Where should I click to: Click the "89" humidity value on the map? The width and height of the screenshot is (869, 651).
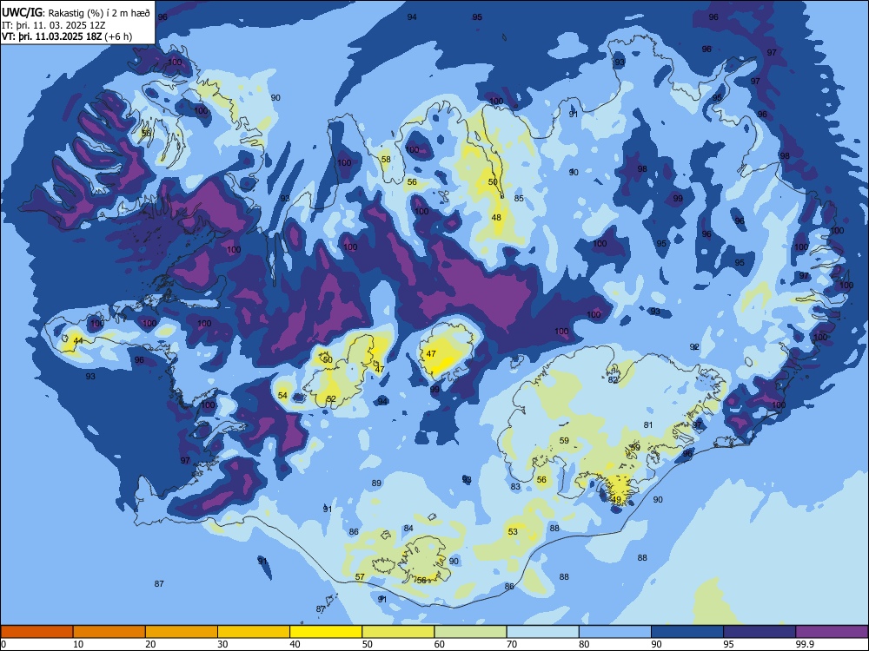[x=376, y=483]
